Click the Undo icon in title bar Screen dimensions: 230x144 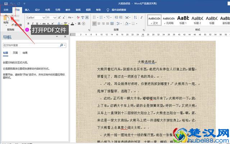(12, 4)
